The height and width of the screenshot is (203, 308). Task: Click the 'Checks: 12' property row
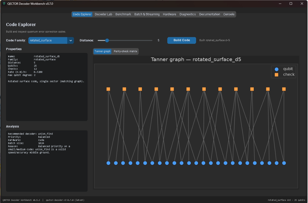(x=22, y=69)
